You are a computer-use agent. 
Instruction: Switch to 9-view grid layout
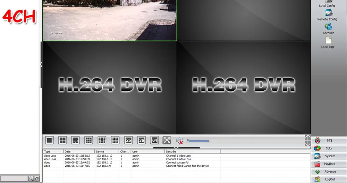pyautogui.click(x=89, y=140)
